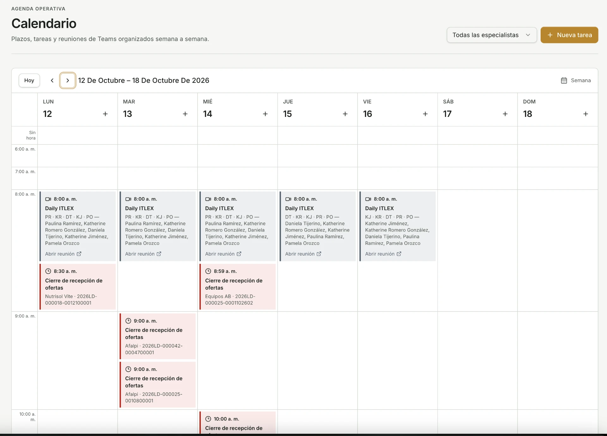Click clock icon on 8:59 a. m. deadline
Viewport: 607px width, 436px height.
(x=208, y=271)
